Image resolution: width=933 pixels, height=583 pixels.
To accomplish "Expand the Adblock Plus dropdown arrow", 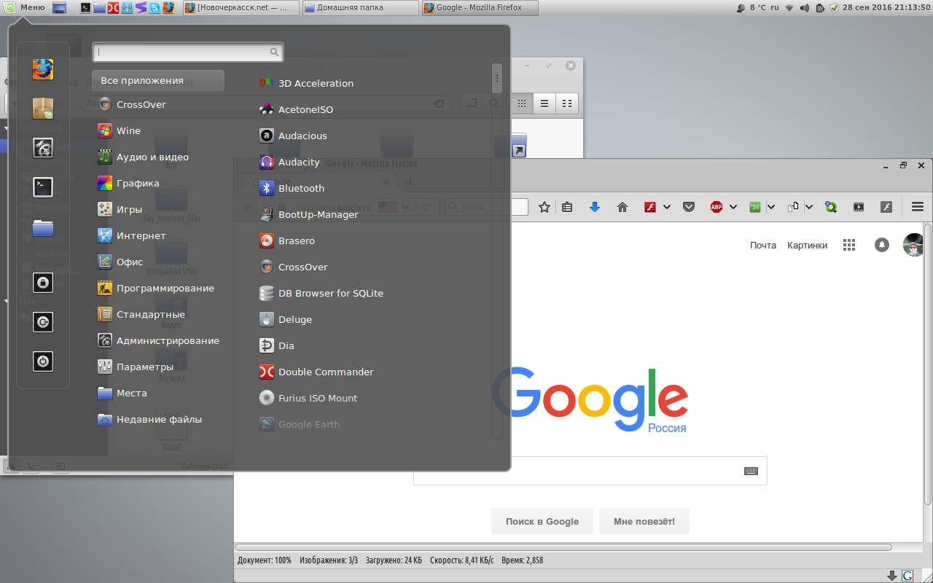I will point(733,207).
